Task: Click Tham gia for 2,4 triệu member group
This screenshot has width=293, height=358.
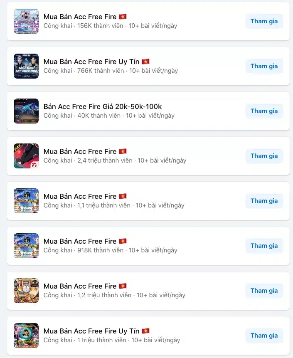Action: pos(264,156)
